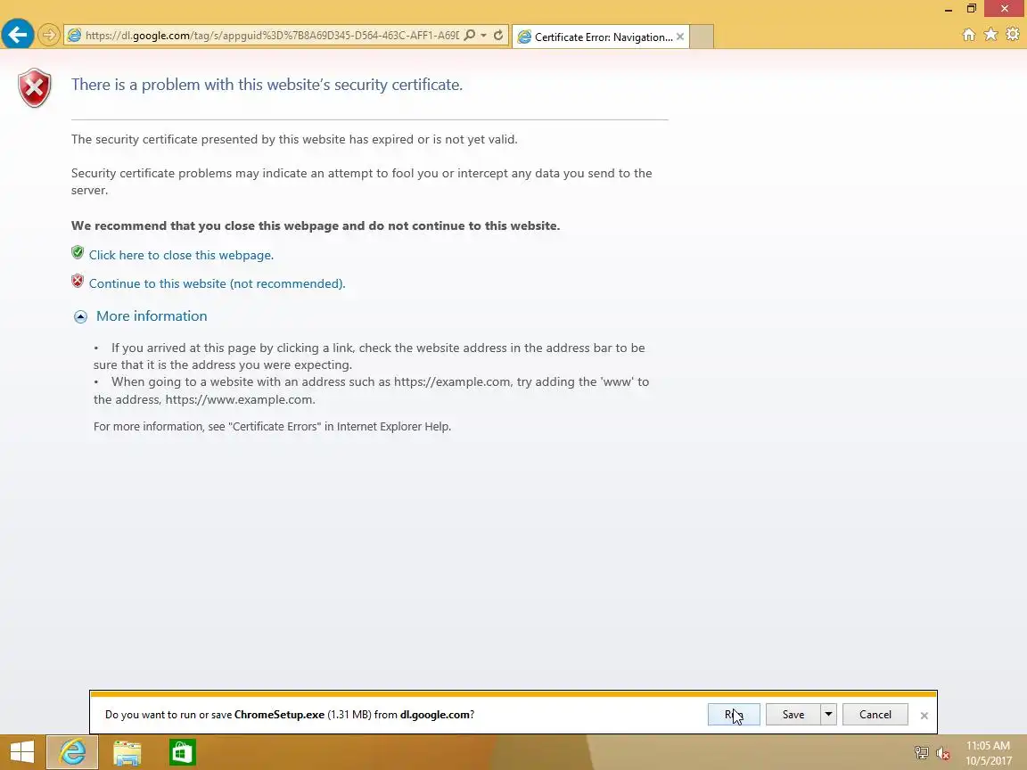Click text 'has expired or is not yet valid'

tap(433, 139)
